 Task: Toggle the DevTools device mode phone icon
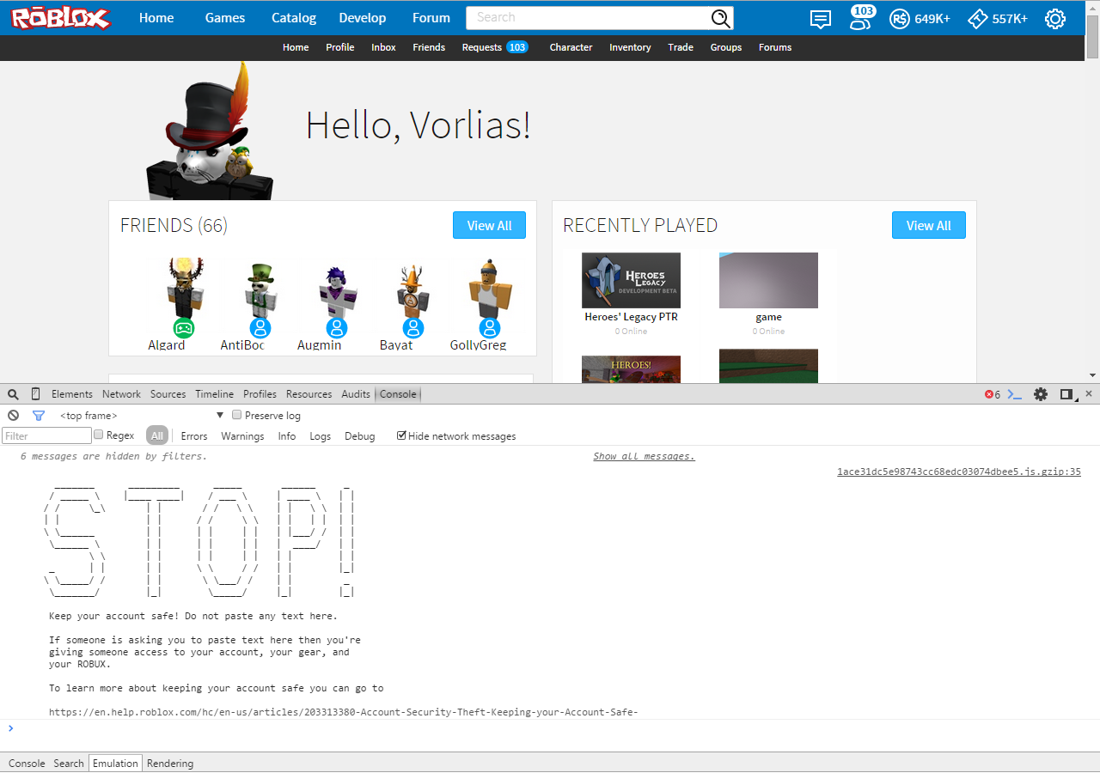tap(35, 394)
